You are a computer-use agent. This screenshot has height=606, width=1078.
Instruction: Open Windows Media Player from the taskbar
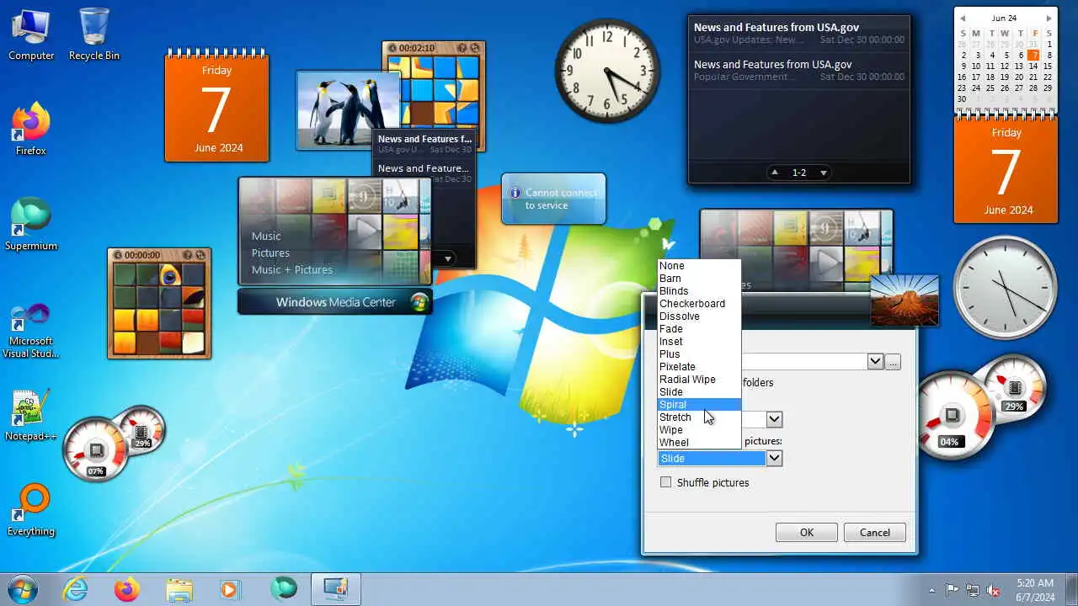click(x=231, y=589)
